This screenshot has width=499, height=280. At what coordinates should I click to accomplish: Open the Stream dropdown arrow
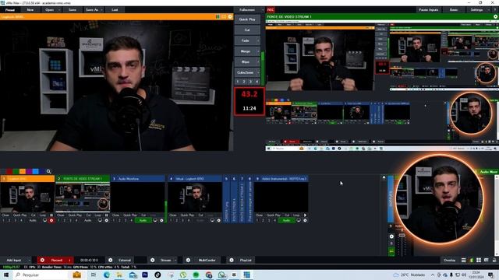[175, 260]
